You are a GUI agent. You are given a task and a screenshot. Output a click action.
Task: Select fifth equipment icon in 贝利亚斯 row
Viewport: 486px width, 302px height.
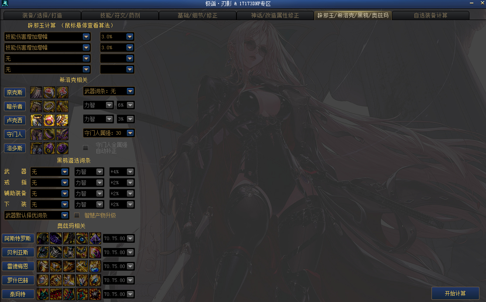95,252
